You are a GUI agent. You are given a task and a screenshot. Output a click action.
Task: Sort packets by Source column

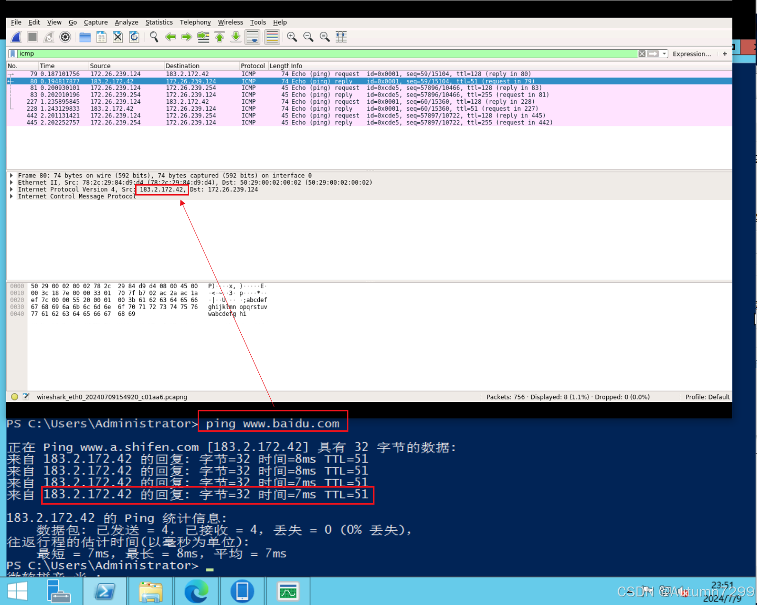[126, 66]
